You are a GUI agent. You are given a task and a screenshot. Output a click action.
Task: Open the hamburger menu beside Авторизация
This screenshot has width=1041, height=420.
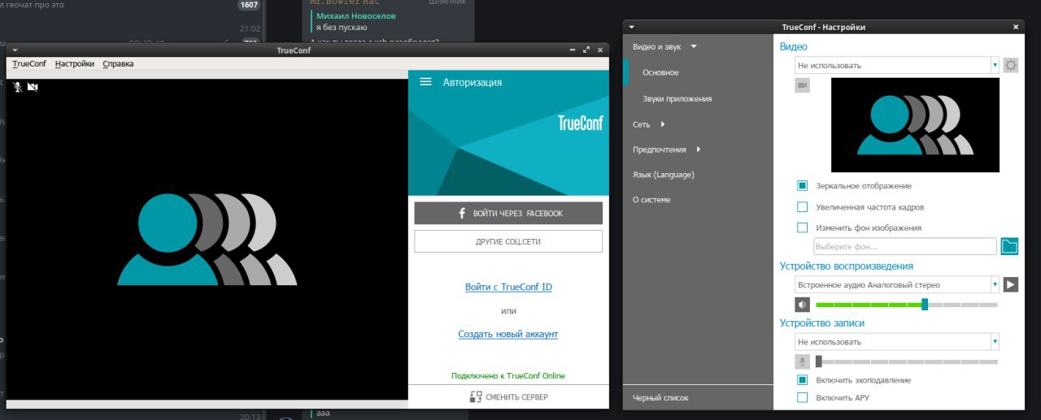(425, 82)
